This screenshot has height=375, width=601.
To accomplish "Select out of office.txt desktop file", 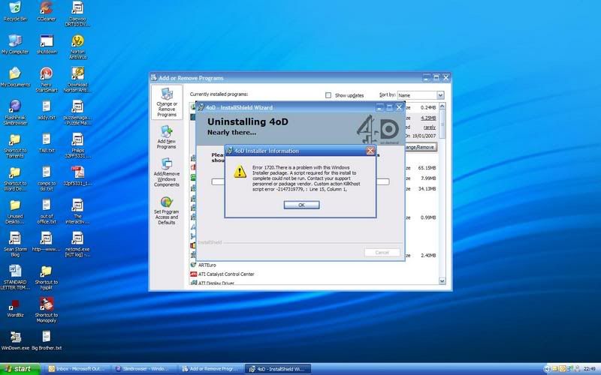I will (47, 211).
